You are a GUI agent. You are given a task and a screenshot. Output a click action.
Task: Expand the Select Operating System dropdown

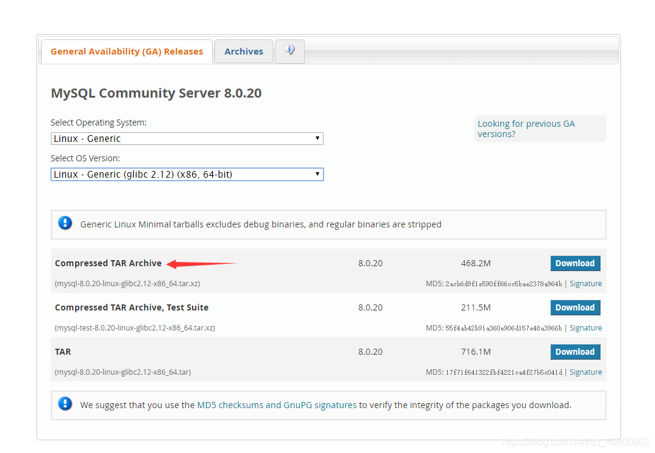[187, 138]
